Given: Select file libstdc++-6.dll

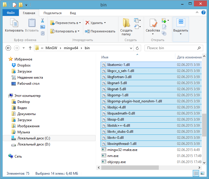Looking at the screenshot, I should (151, 126).
